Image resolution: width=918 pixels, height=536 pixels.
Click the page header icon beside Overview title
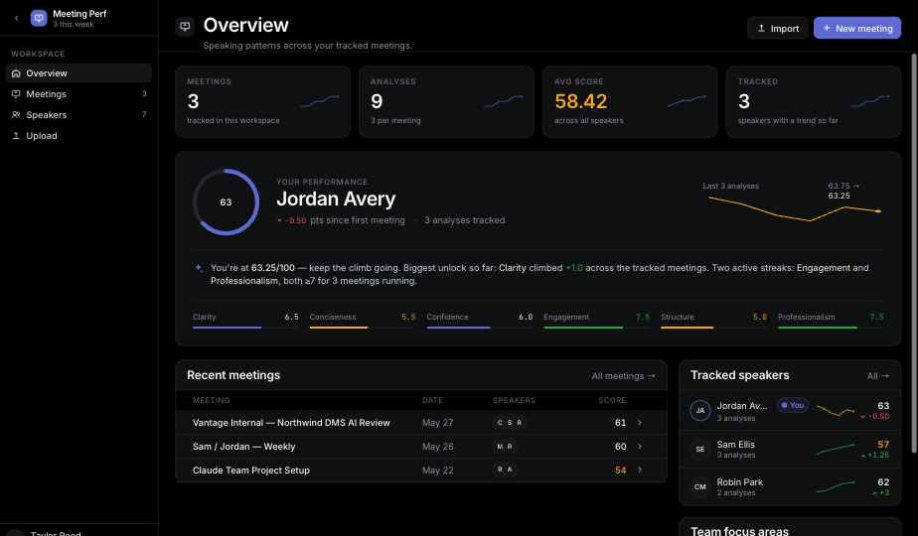point(185,27)
